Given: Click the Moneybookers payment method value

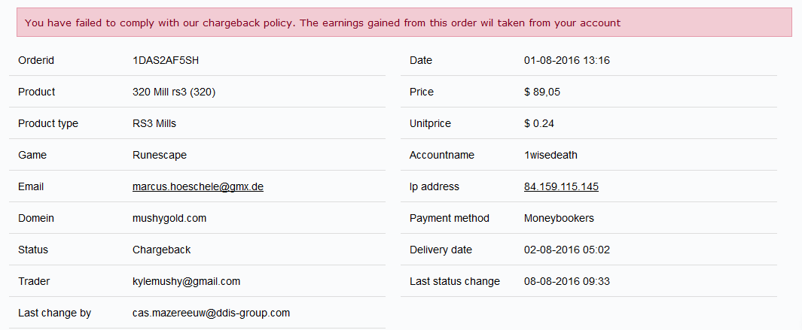Looking at the screenshot, I should (559, 218).
